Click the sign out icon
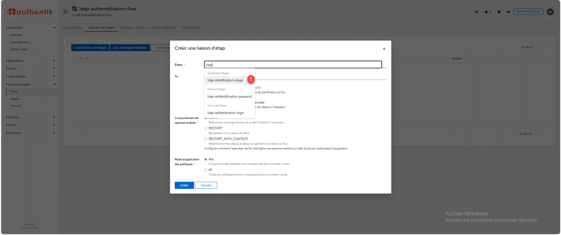This screenshot has width=561, height=235. [x=508, y=12]
